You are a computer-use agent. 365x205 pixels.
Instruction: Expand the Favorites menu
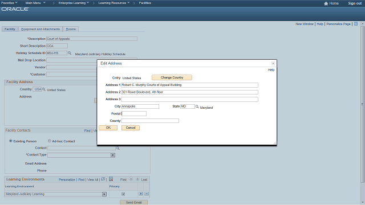9,3
